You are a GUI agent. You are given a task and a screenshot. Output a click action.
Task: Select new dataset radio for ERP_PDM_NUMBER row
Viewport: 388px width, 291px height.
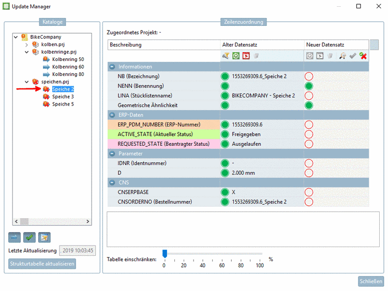(309, 125)
